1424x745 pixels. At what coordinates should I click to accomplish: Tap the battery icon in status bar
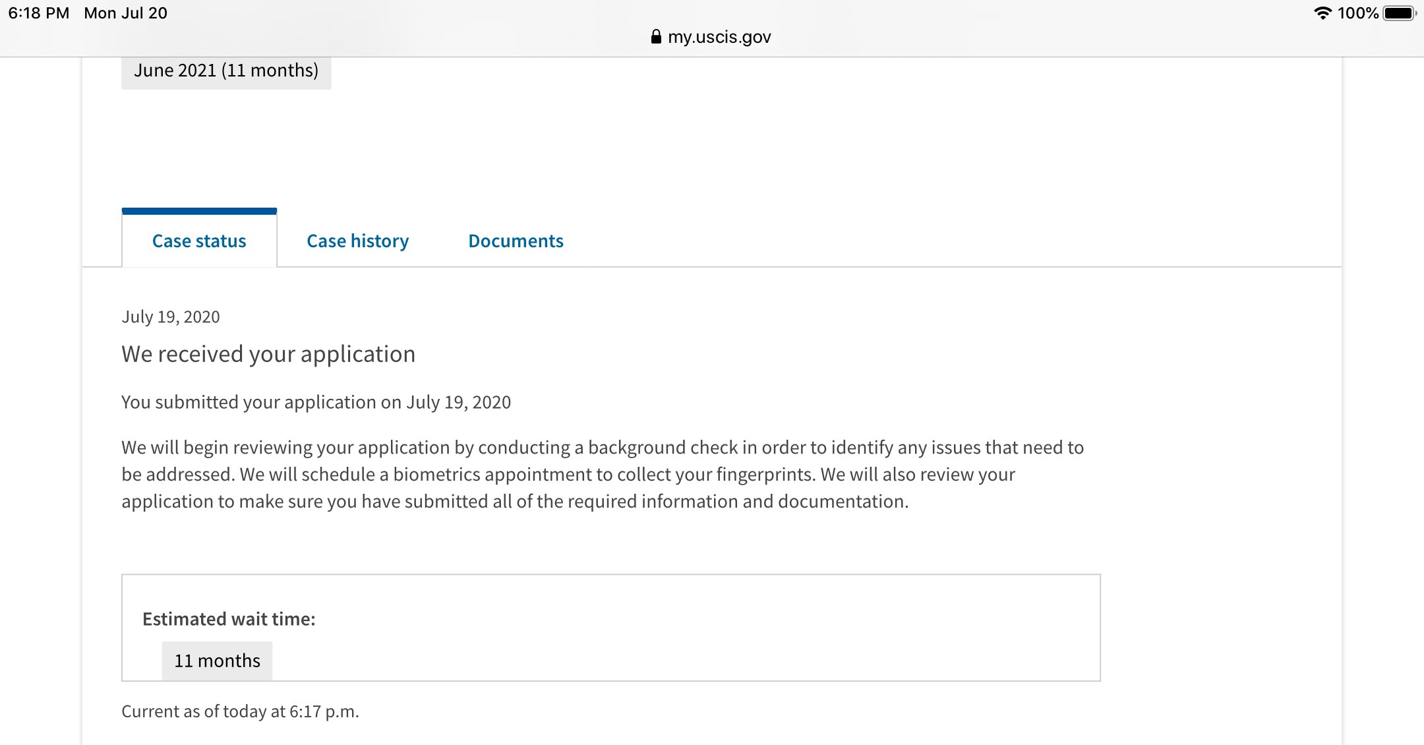[1398, 13]
